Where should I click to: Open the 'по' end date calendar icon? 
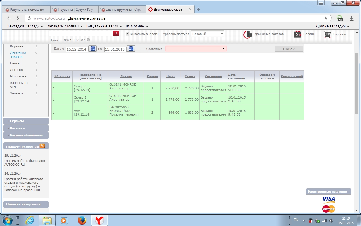point(131,49)
